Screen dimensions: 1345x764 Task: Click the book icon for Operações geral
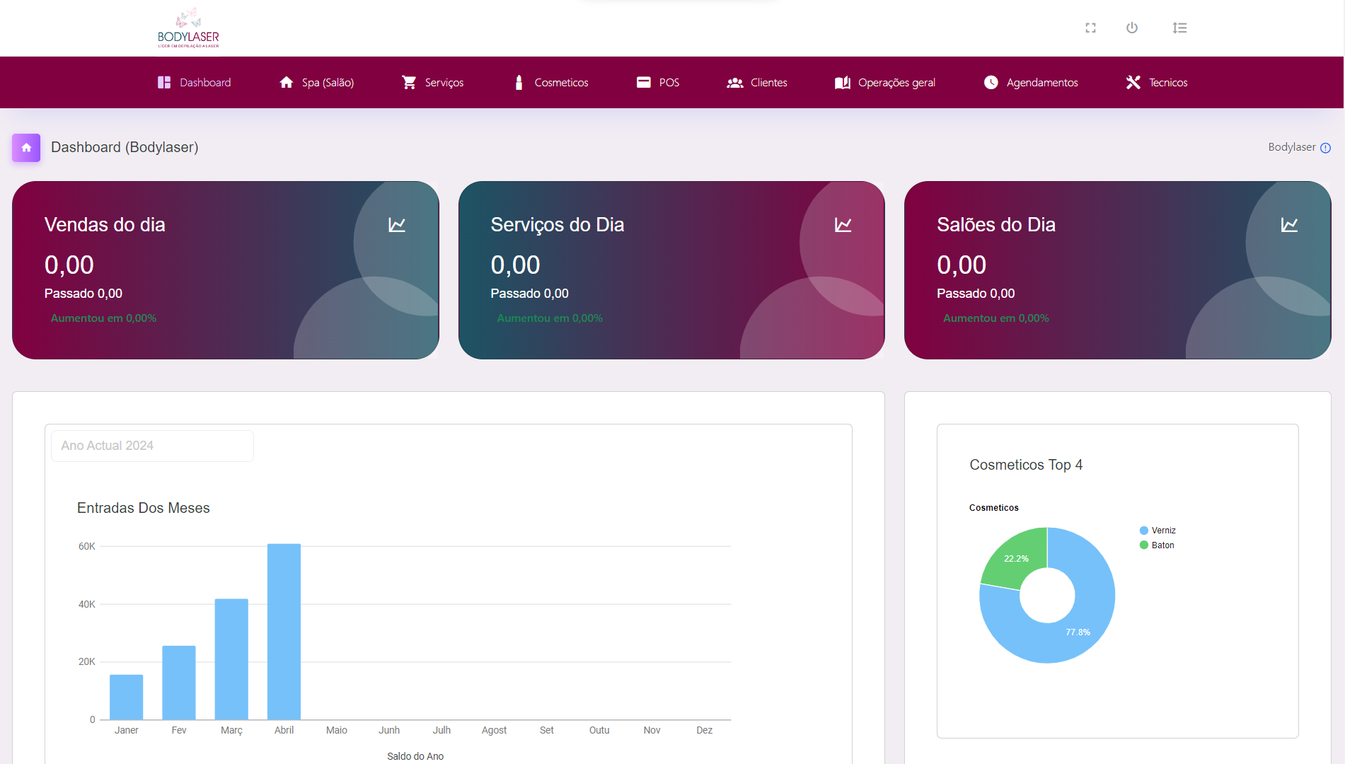pyautogui.click(x=843, y=83)
